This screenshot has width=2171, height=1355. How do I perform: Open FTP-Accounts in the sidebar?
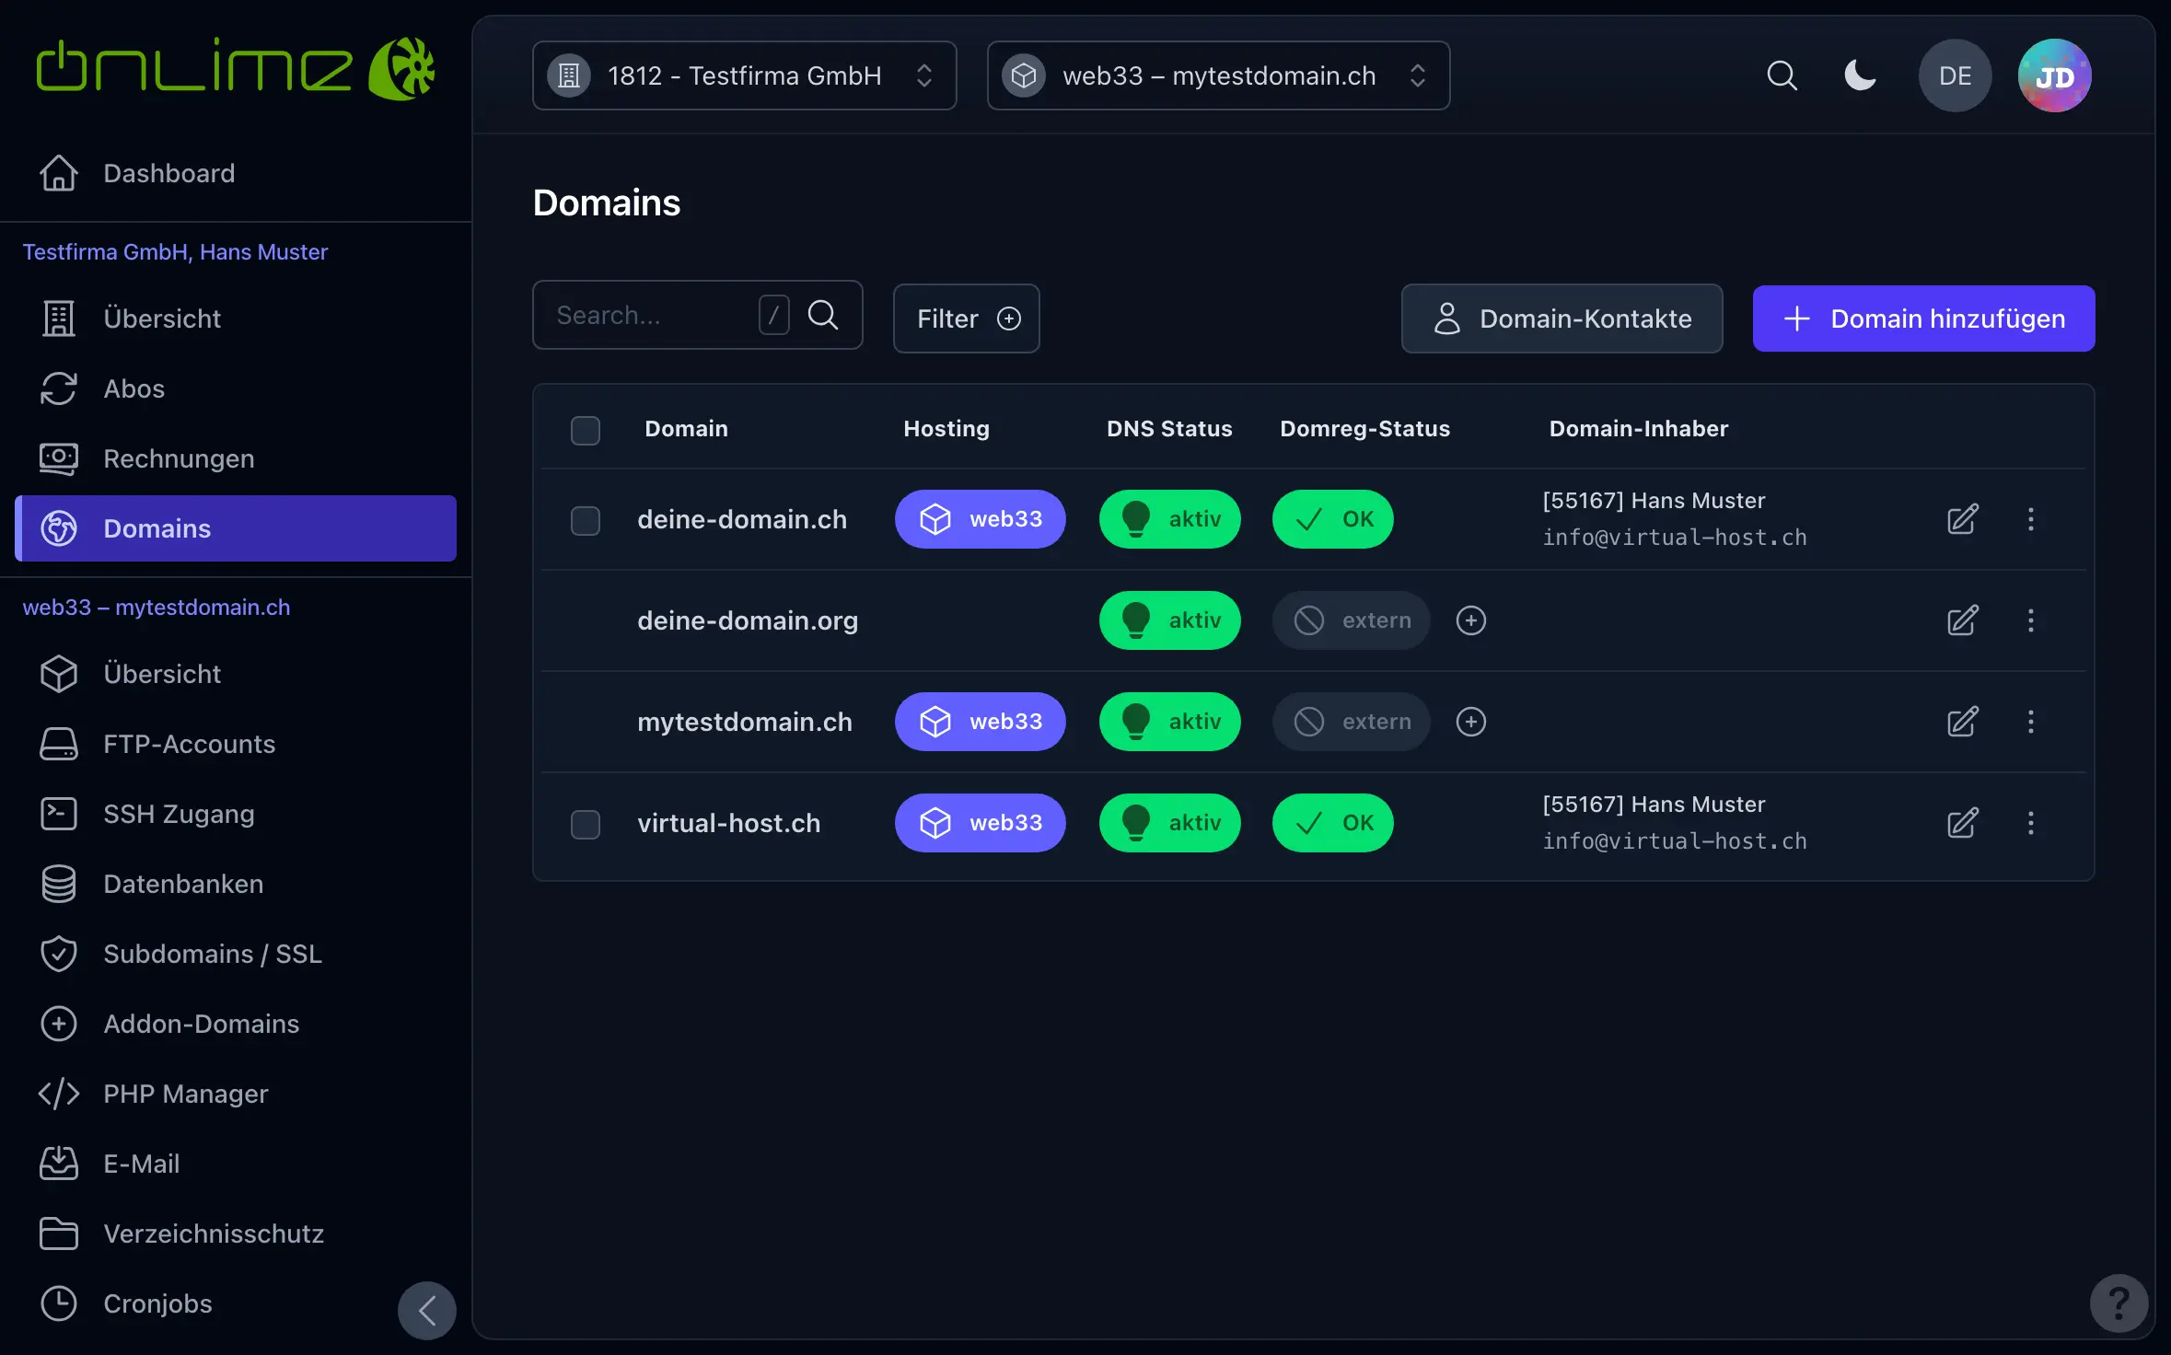tap(236, 744)
